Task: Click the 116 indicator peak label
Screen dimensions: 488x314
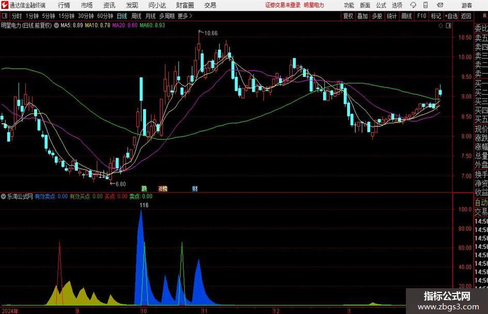Action: point(144,205)
